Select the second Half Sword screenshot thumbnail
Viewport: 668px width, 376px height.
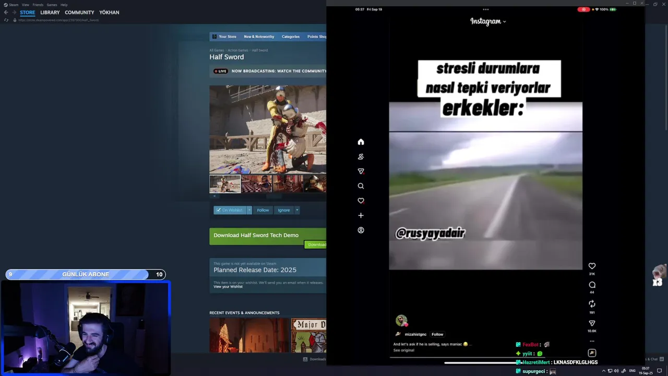click(x=256, y=184)
